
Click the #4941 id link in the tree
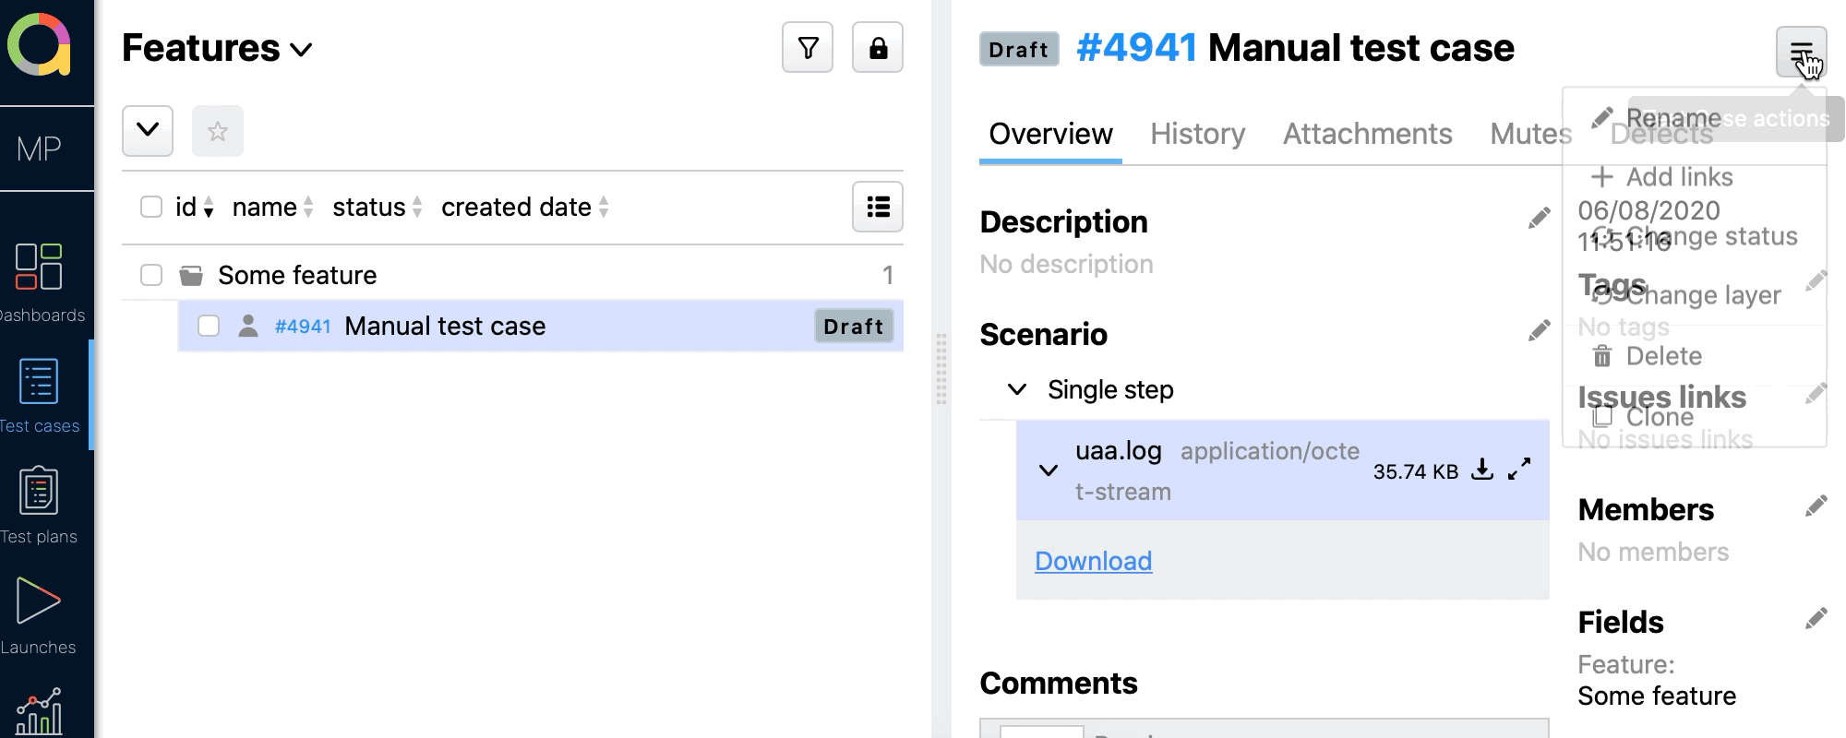click(303, 327)
